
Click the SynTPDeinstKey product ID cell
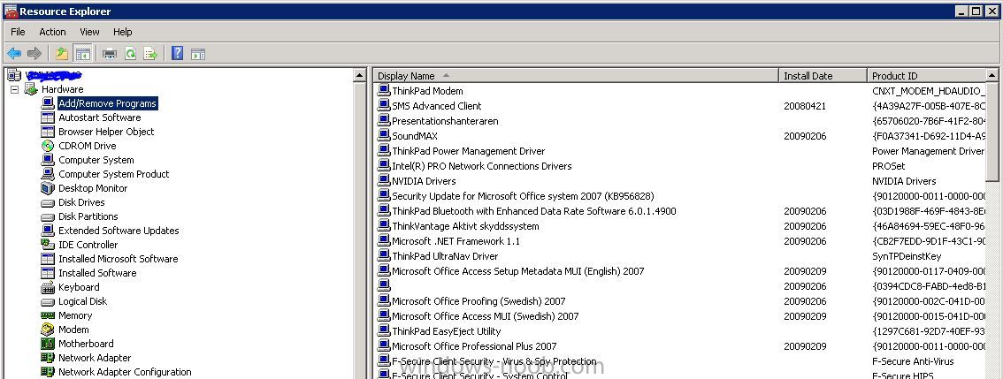click(x=907, y=255)
